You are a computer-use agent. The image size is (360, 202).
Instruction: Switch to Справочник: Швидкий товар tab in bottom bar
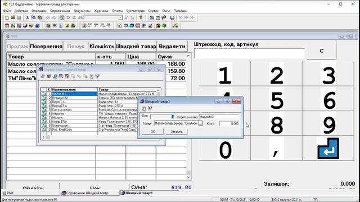click(90, 193)
